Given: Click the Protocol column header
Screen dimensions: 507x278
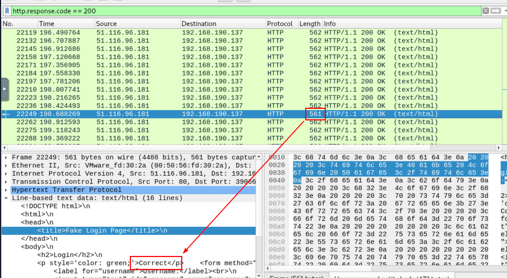Looking at the screenshot, I should [279, 24].
